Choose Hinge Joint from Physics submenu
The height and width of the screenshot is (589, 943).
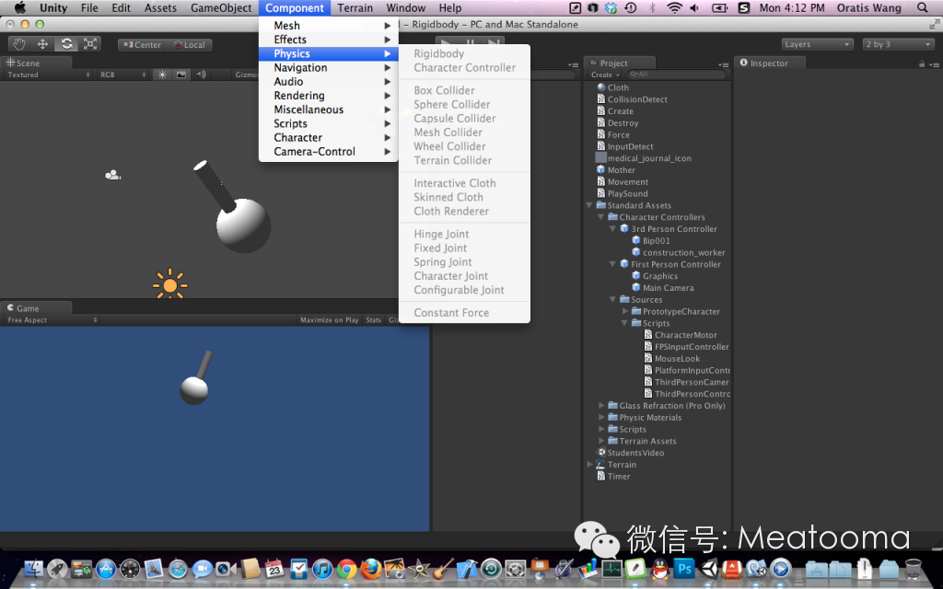click(x=464, y=234)
